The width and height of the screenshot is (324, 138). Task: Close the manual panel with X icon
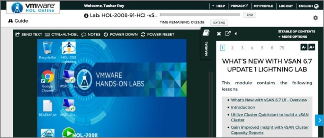219,33
